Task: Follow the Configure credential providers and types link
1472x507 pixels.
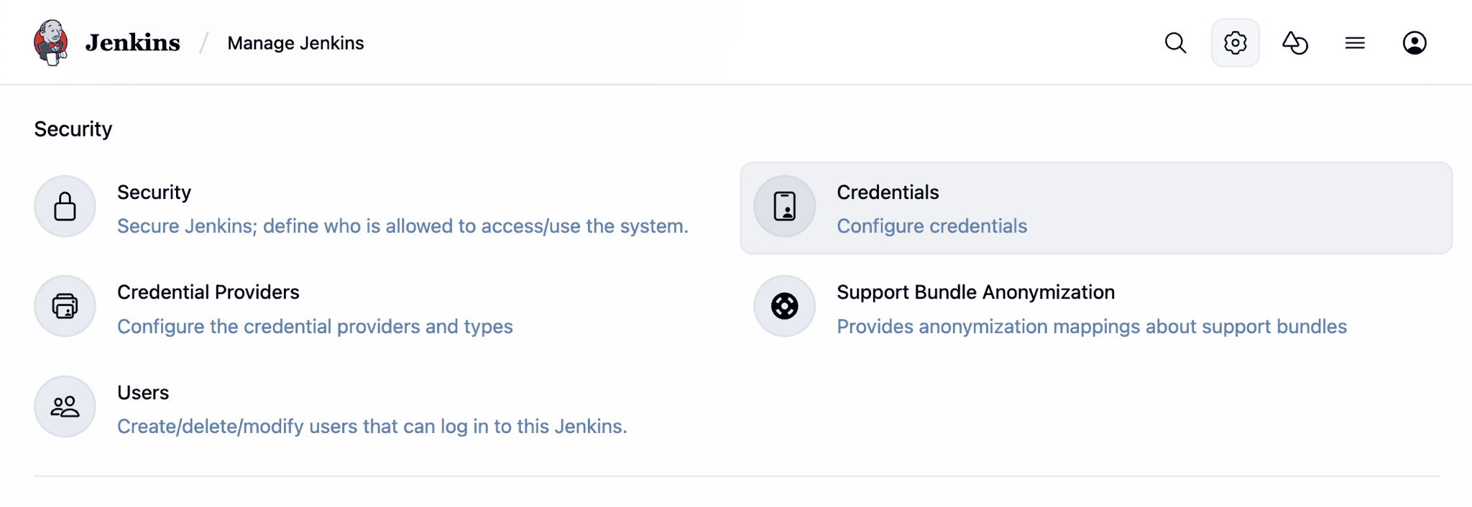Action: (315, 326)
